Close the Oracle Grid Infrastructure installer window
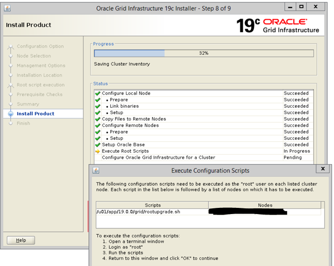 click(x=316, y=7)
